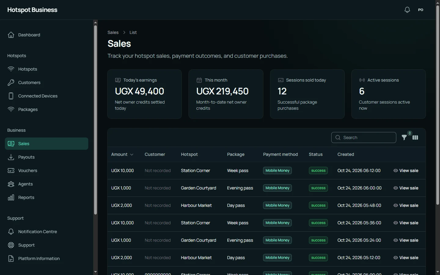The image size is (440, 275).
Task: Click the Agents people icon
Action: coord(11,184)
